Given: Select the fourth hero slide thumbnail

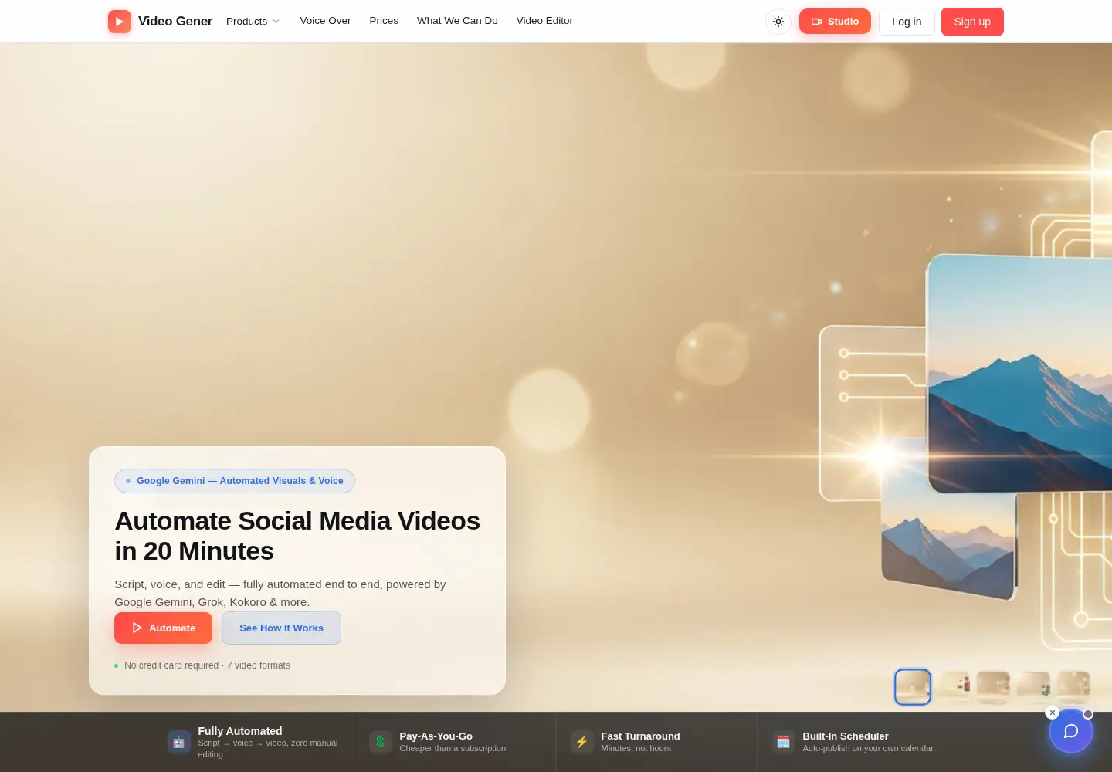Looking at the screenshot, I should tap(1033, 687).
